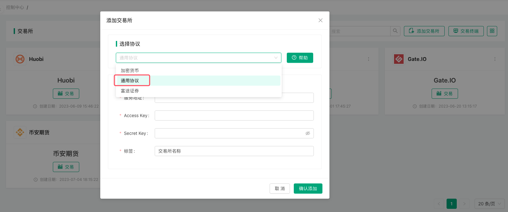The height and width of the screenshot is (212, 508).
Task: Focus the Access Key input field
Action: click(234, 116)
